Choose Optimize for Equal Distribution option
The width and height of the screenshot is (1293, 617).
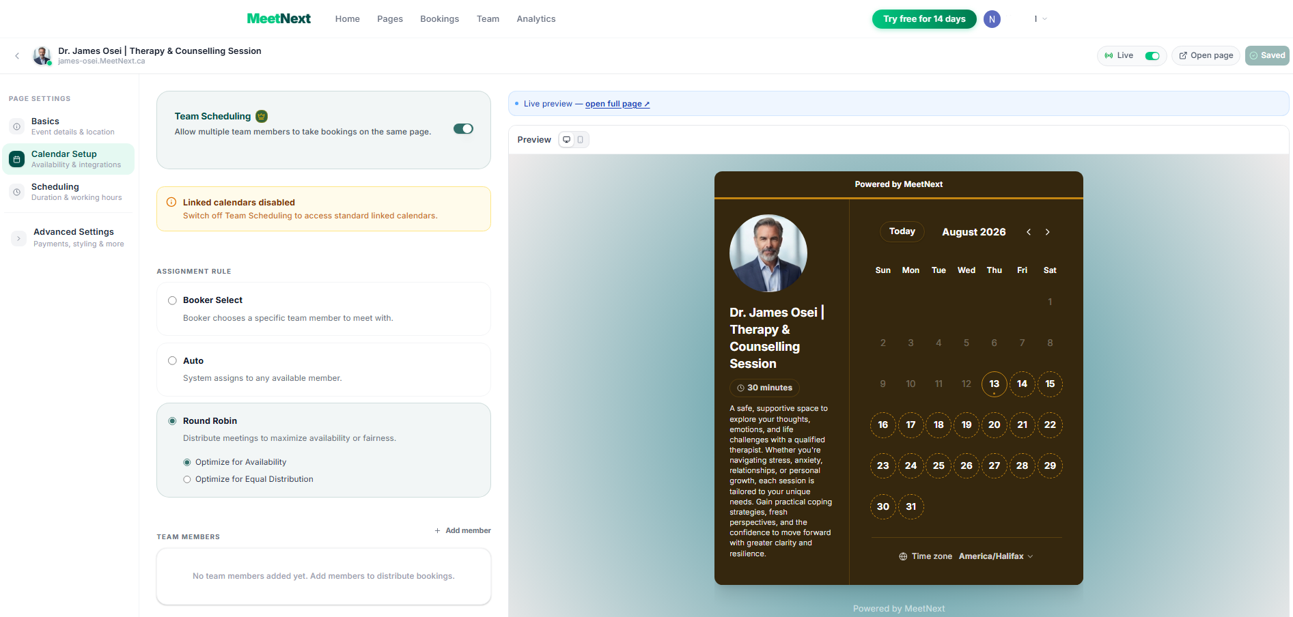187,479
